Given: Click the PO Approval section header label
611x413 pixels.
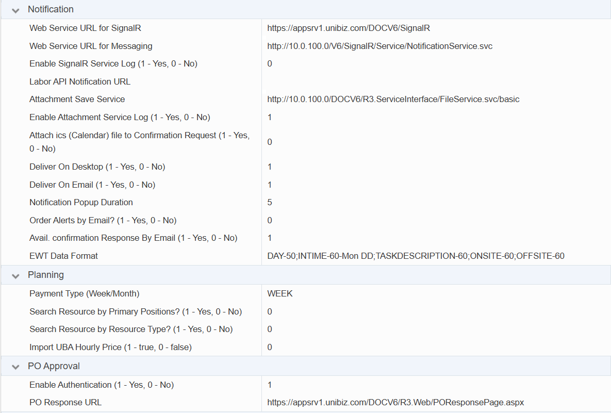Looking at the screenshot, I should 54,366.
